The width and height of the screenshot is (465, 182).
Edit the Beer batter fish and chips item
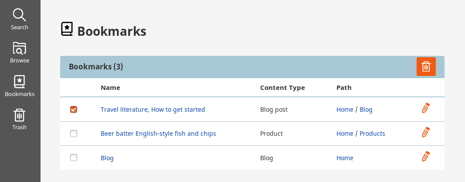[426, 132]
